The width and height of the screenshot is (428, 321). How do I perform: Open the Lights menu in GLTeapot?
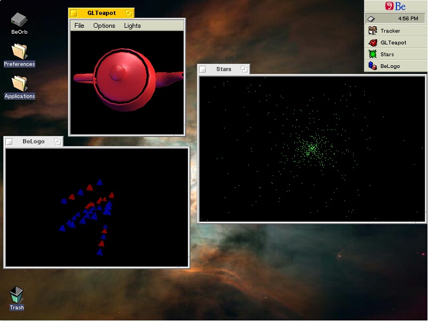click(132, 26)
